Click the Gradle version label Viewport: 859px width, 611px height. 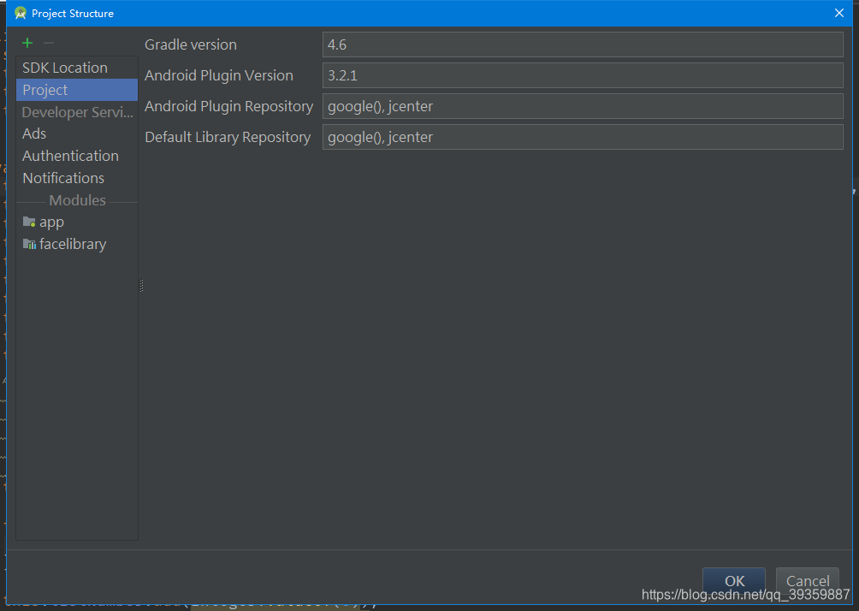pyautogui.click(x=191, y=44)
